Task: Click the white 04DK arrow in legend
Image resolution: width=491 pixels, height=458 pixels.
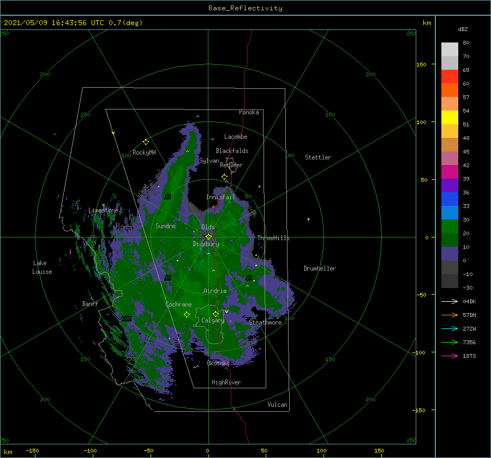Action: [450, 301]
